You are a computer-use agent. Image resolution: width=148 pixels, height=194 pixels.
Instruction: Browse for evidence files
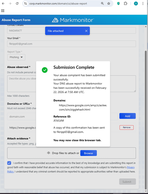(89, 153)
